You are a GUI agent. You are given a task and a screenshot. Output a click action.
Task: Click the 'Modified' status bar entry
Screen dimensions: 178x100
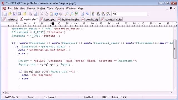click(88, 97)
